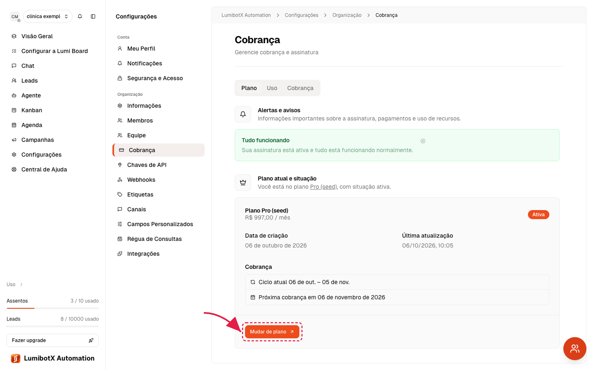Open Membros settings page
Viewport: 593px width, 370px height.
[x=159, y=120]
